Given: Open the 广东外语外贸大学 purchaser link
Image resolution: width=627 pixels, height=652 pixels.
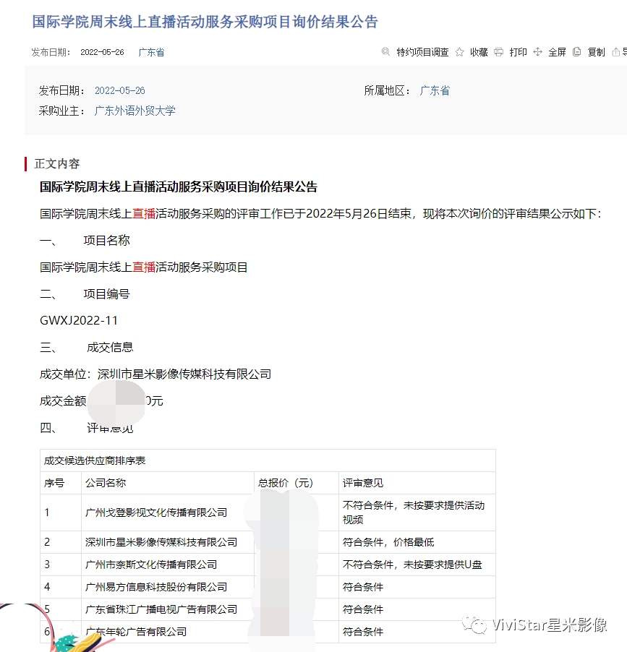Looking at the screenshot, I should point(135,111).
